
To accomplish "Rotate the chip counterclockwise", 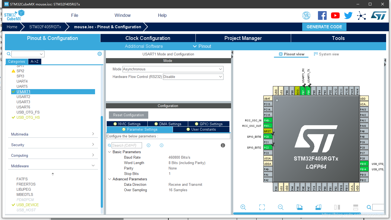I will tap(318, 207).
